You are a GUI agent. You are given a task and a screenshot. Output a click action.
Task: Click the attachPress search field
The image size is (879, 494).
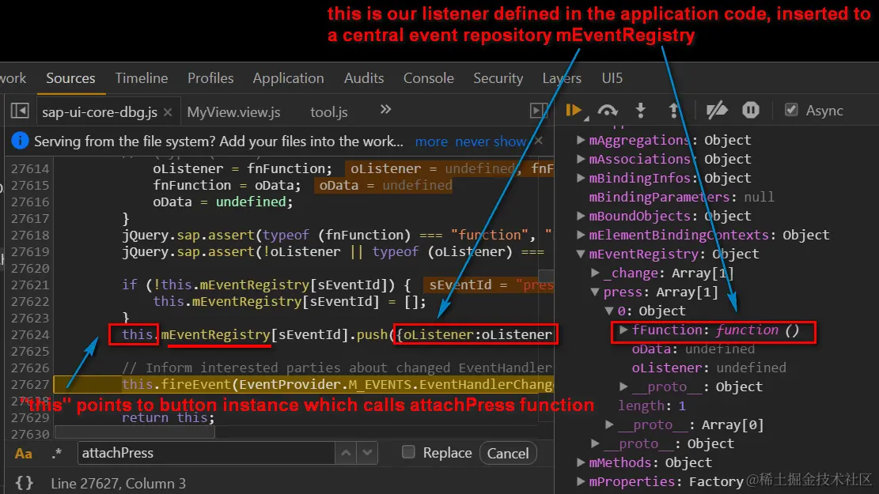tap(206, 453)
